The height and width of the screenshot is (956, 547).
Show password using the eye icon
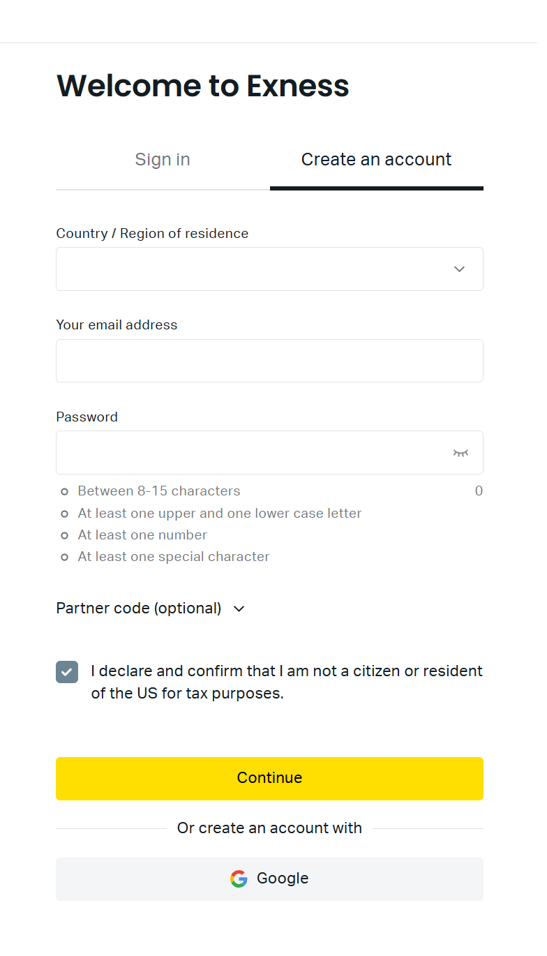tap(460, 453)
